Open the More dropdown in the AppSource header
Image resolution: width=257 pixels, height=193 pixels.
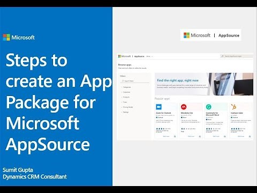click(149, 56)
